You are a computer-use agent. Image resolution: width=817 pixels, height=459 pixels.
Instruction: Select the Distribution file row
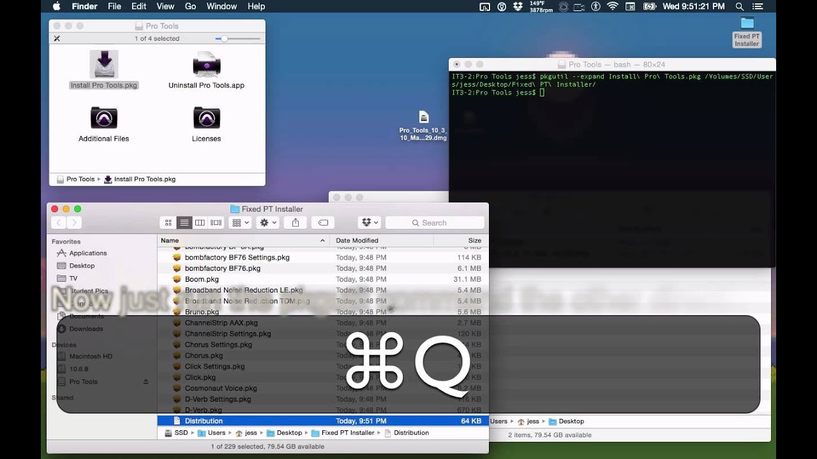coord(323,421)
